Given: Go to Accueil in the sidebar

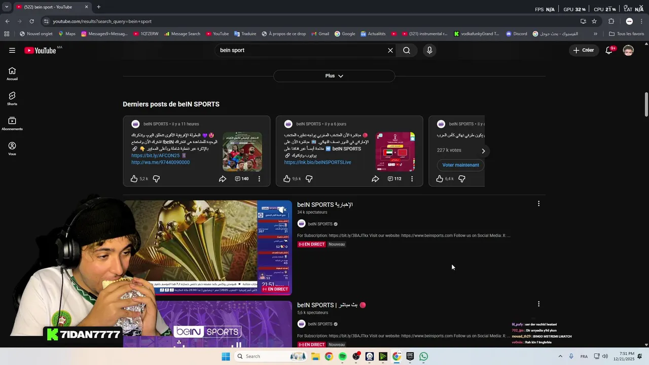Looking at the screenshot, I should 12,74.
